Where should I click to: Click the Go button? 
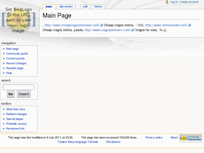pyautogui.click(x=11, y=94)
